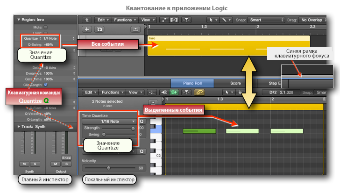Click the Q-Velocity ±0% value

[47, 114]
